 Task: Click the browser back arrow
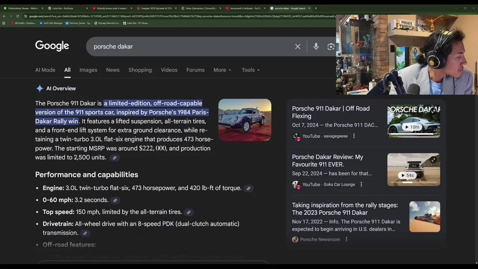click(x=4, y=16)
